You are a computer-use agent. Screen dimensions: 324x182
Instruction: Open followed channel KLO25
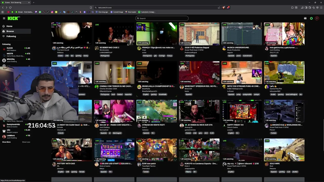click(16, 49)
